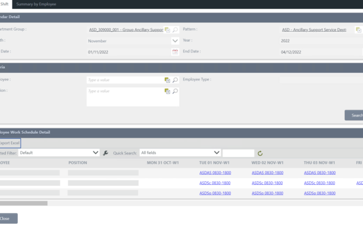Viewport: 363px width, 226px height.
Task: Open ASDSp 0830-1800 shift link on Wednesday
Action: coord(267,193)
